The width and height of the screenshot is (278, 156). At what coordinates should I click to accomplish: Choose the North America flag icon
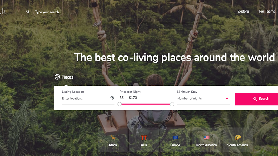(206, 138)
